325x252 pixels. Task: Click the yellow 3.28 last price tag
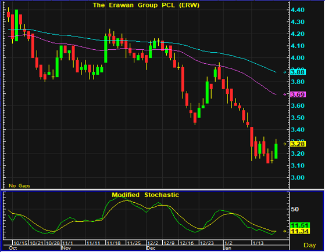pos(298,144)
